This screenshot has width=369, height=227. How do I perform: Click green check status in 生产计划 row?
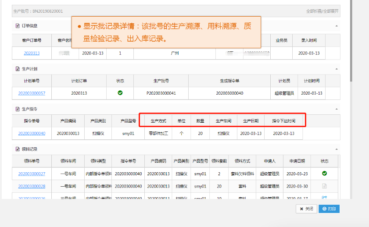click(x=120, y=93)
